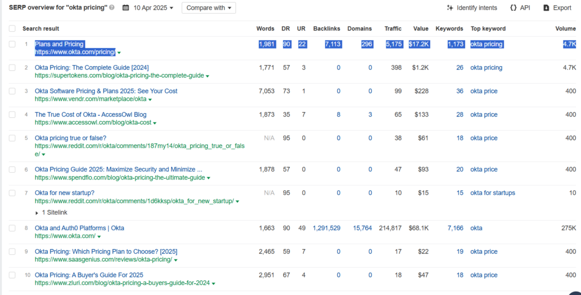Check the box for supertokens result row
This screenshot has width=581, height=295.
(x=12, y=67)
